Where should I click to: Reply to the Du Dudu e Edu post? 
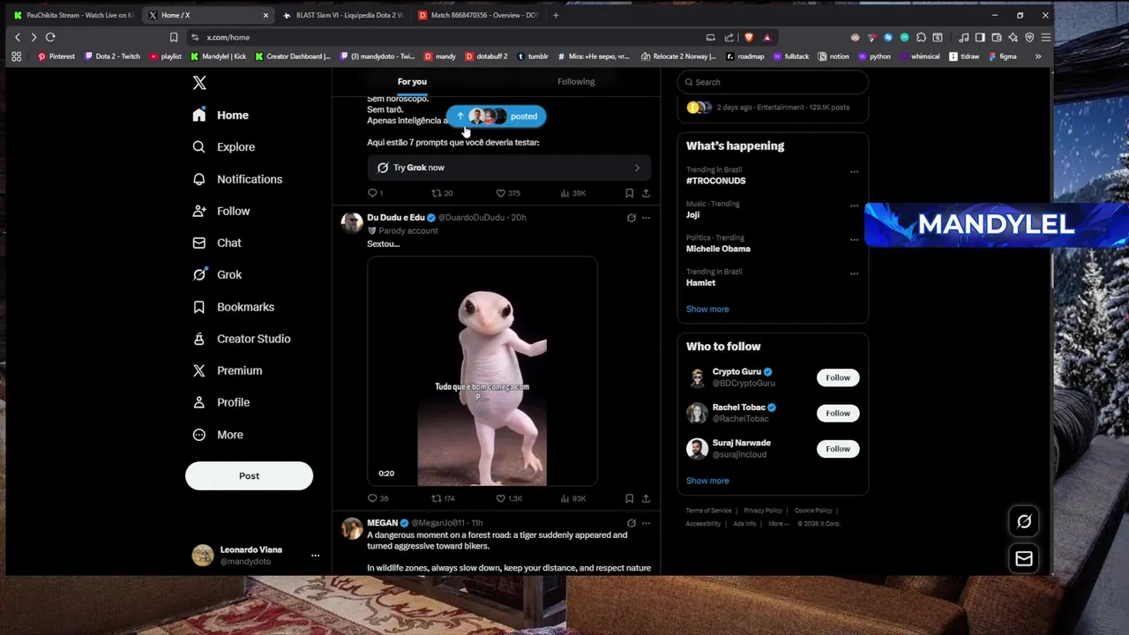(377, 498)
